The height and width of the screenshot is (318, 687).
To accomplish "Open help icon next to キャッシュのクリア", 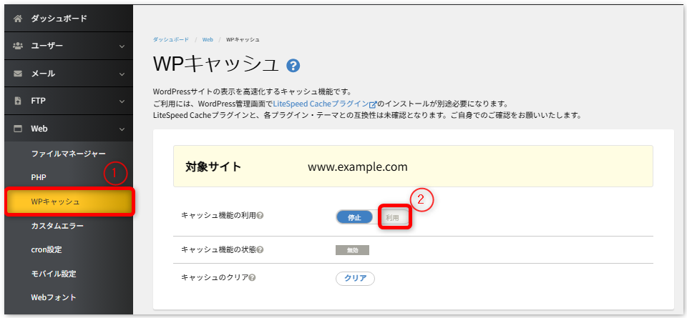I will pyautogui.click(x=253, y=277).
